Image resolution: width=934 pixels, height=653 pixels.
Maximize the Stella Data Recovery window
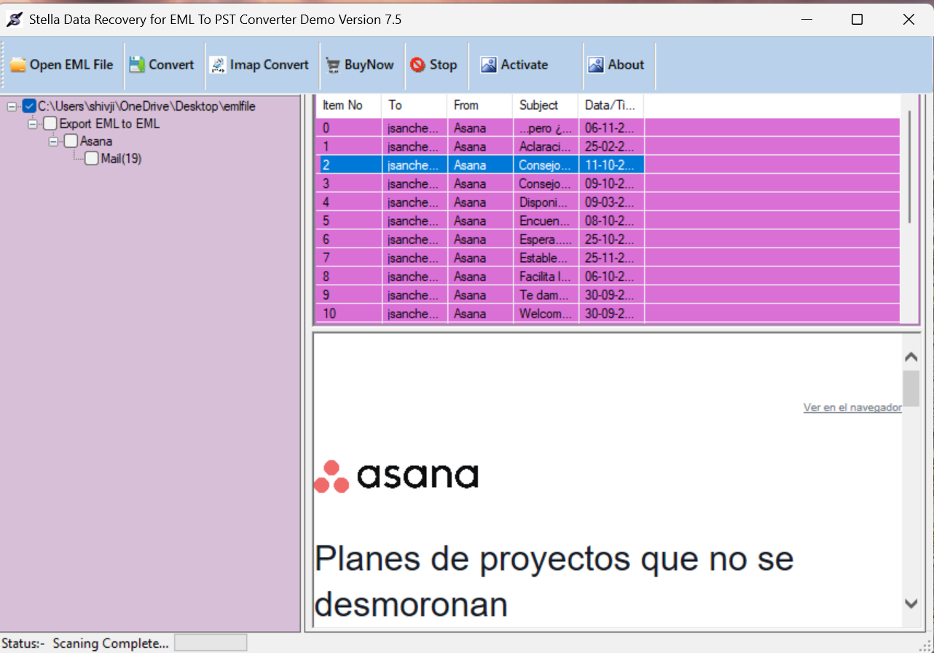point(857,20)
